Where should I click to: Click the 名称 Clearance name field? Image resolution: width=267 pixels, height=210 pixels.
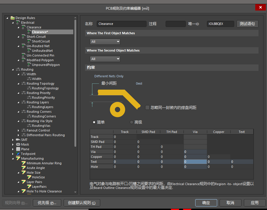122,24
